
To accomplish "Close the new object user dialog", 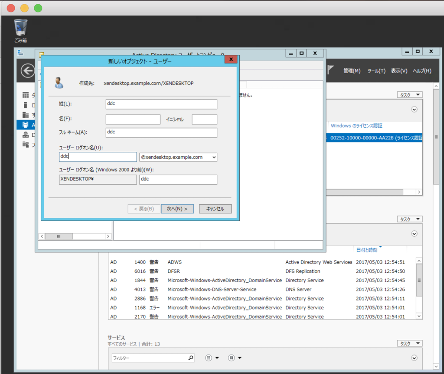I will (231, 59).
